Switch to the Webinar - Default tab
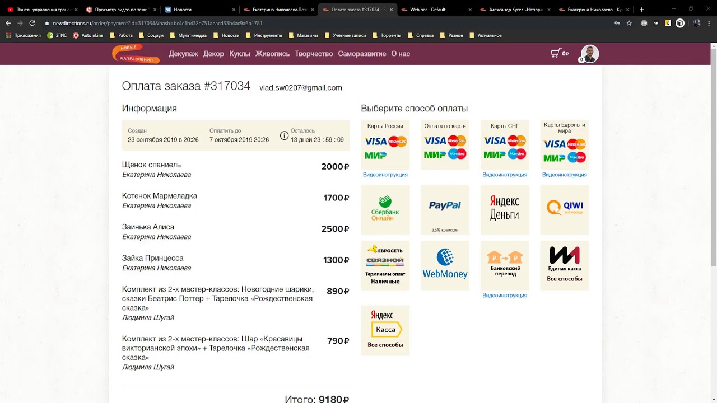This screenshot has width=717, height=403. (x=435, y=10)
